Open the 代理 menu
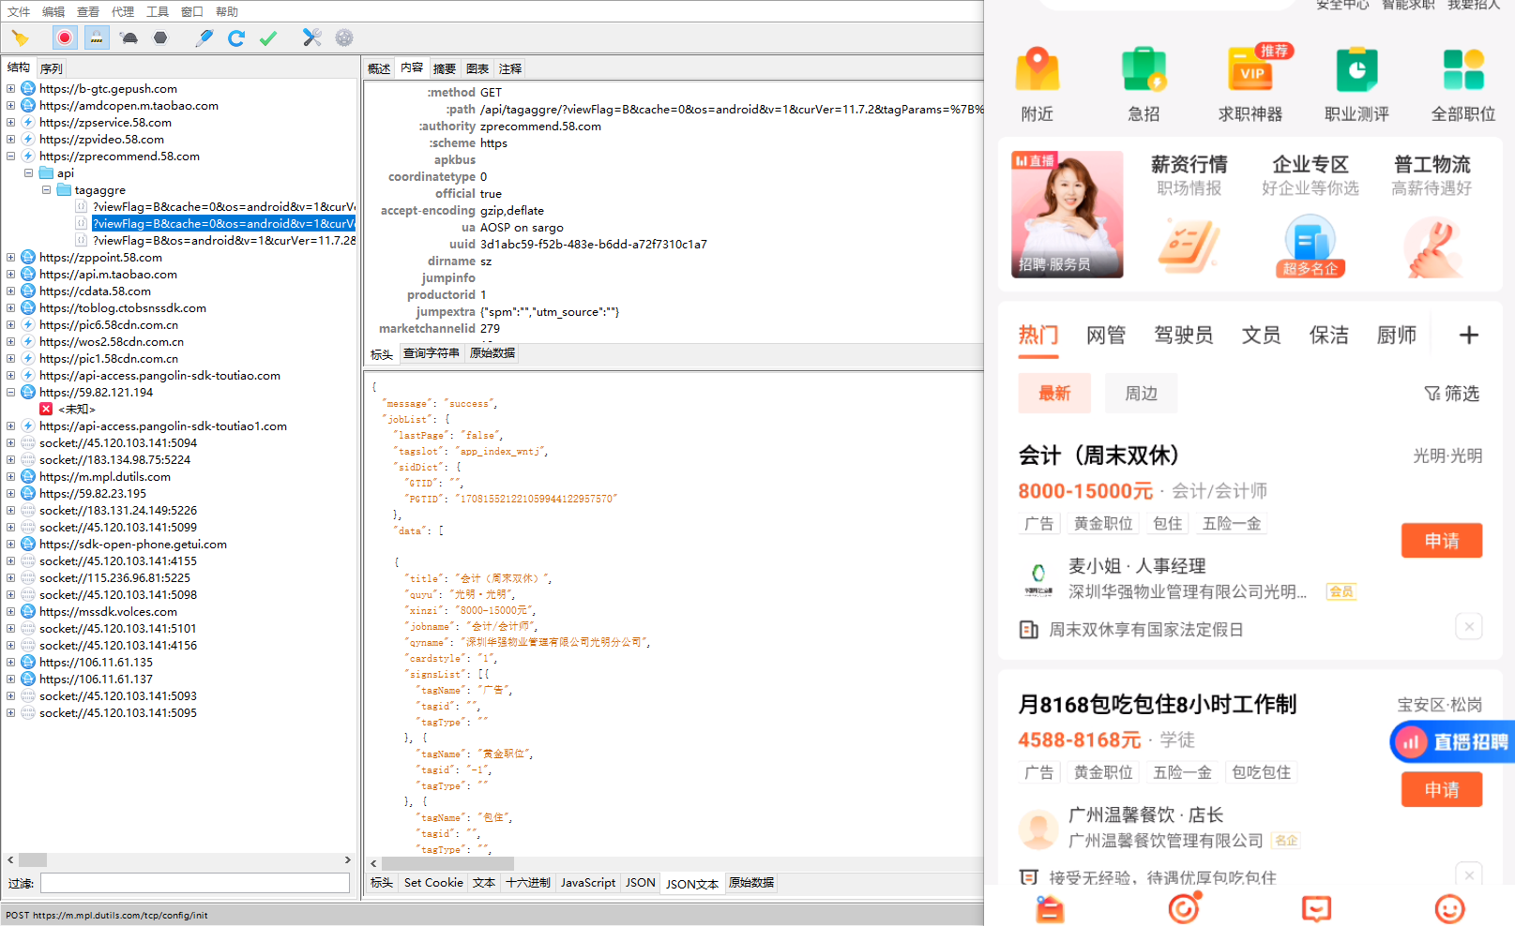The image size is (1515, 926). pyautogui.click(x=123, y=11)
